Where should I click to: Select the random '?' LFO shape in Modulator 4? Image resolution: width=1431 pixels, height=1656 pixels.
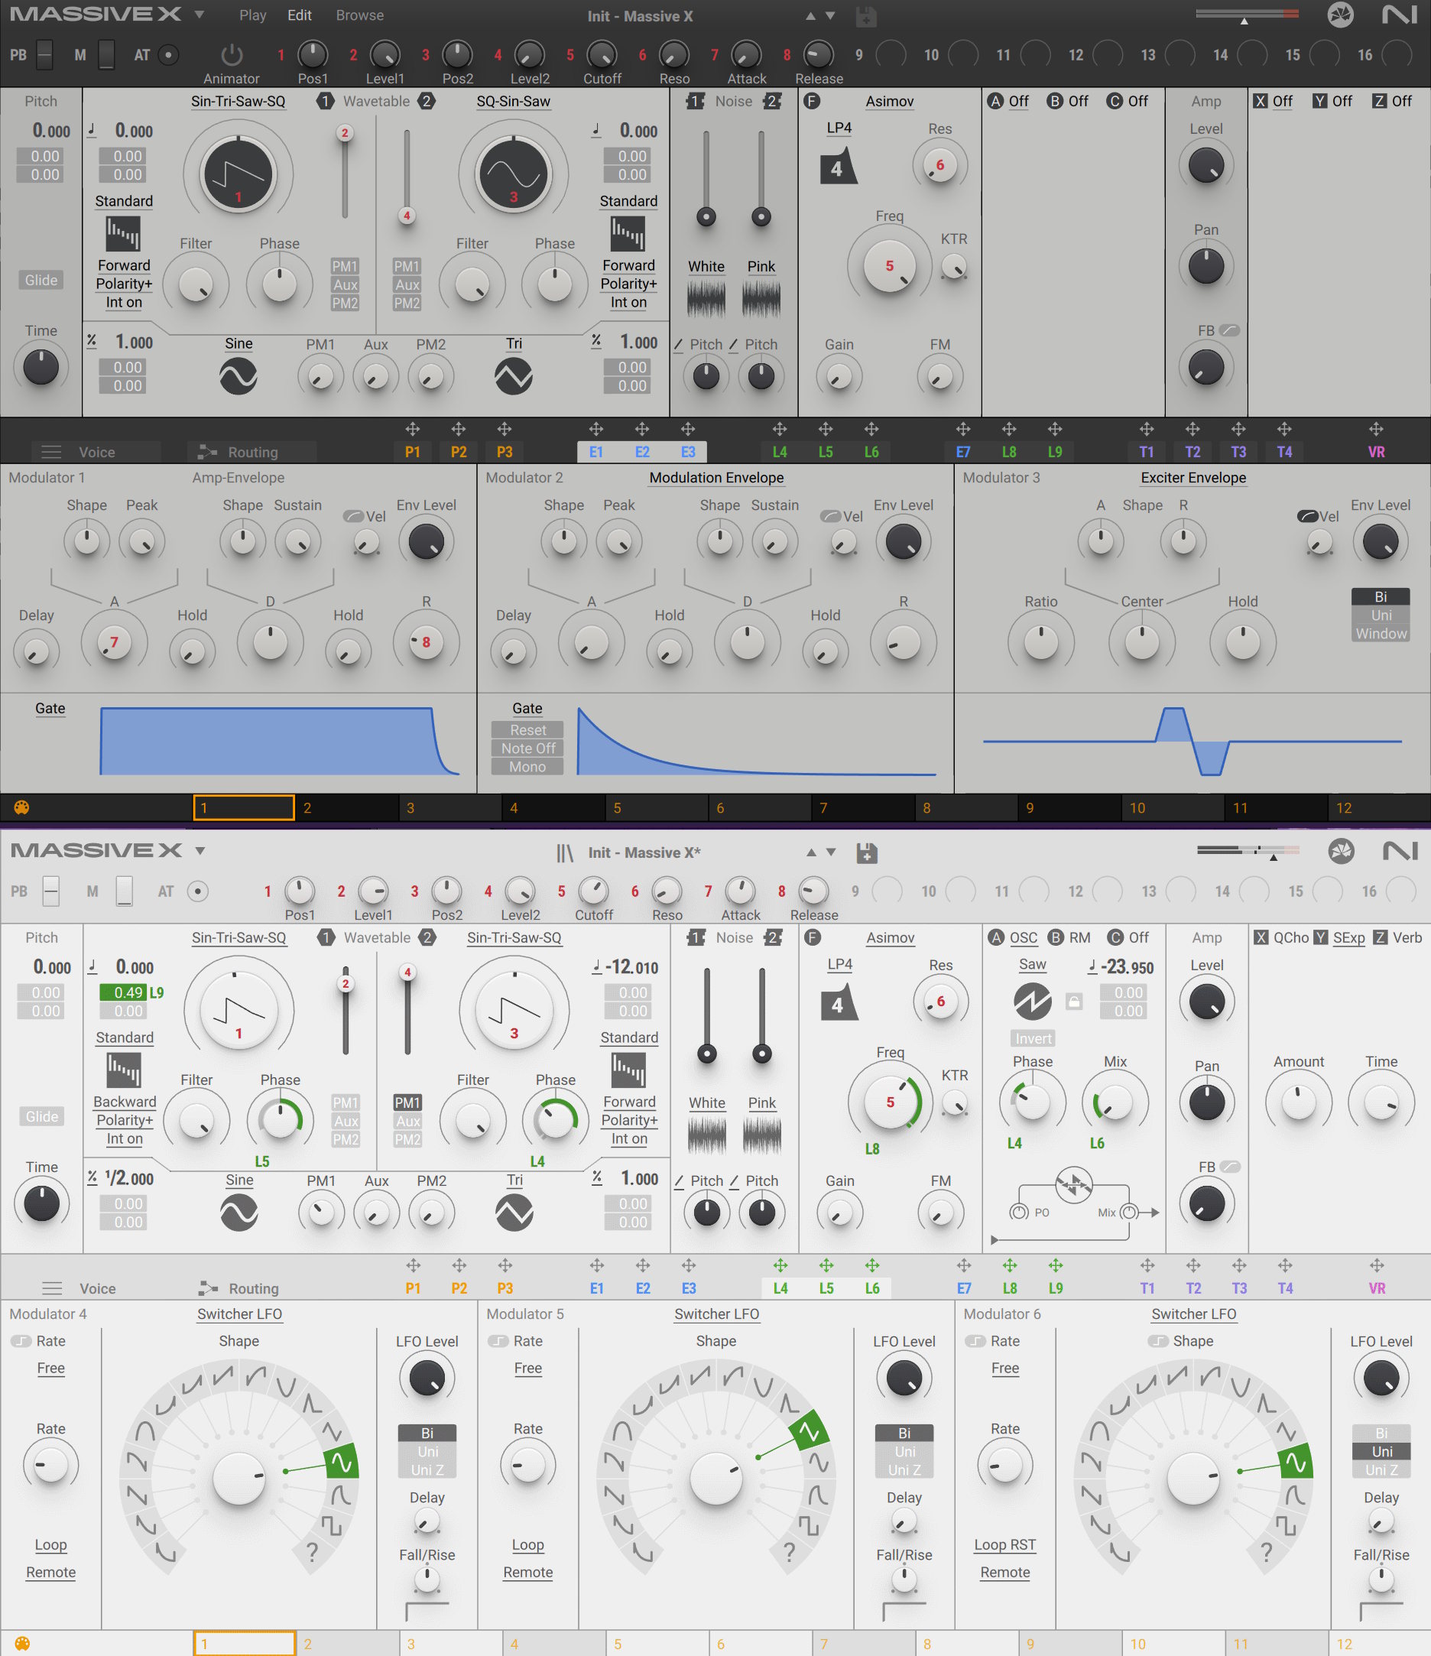tap(312, 1552)
